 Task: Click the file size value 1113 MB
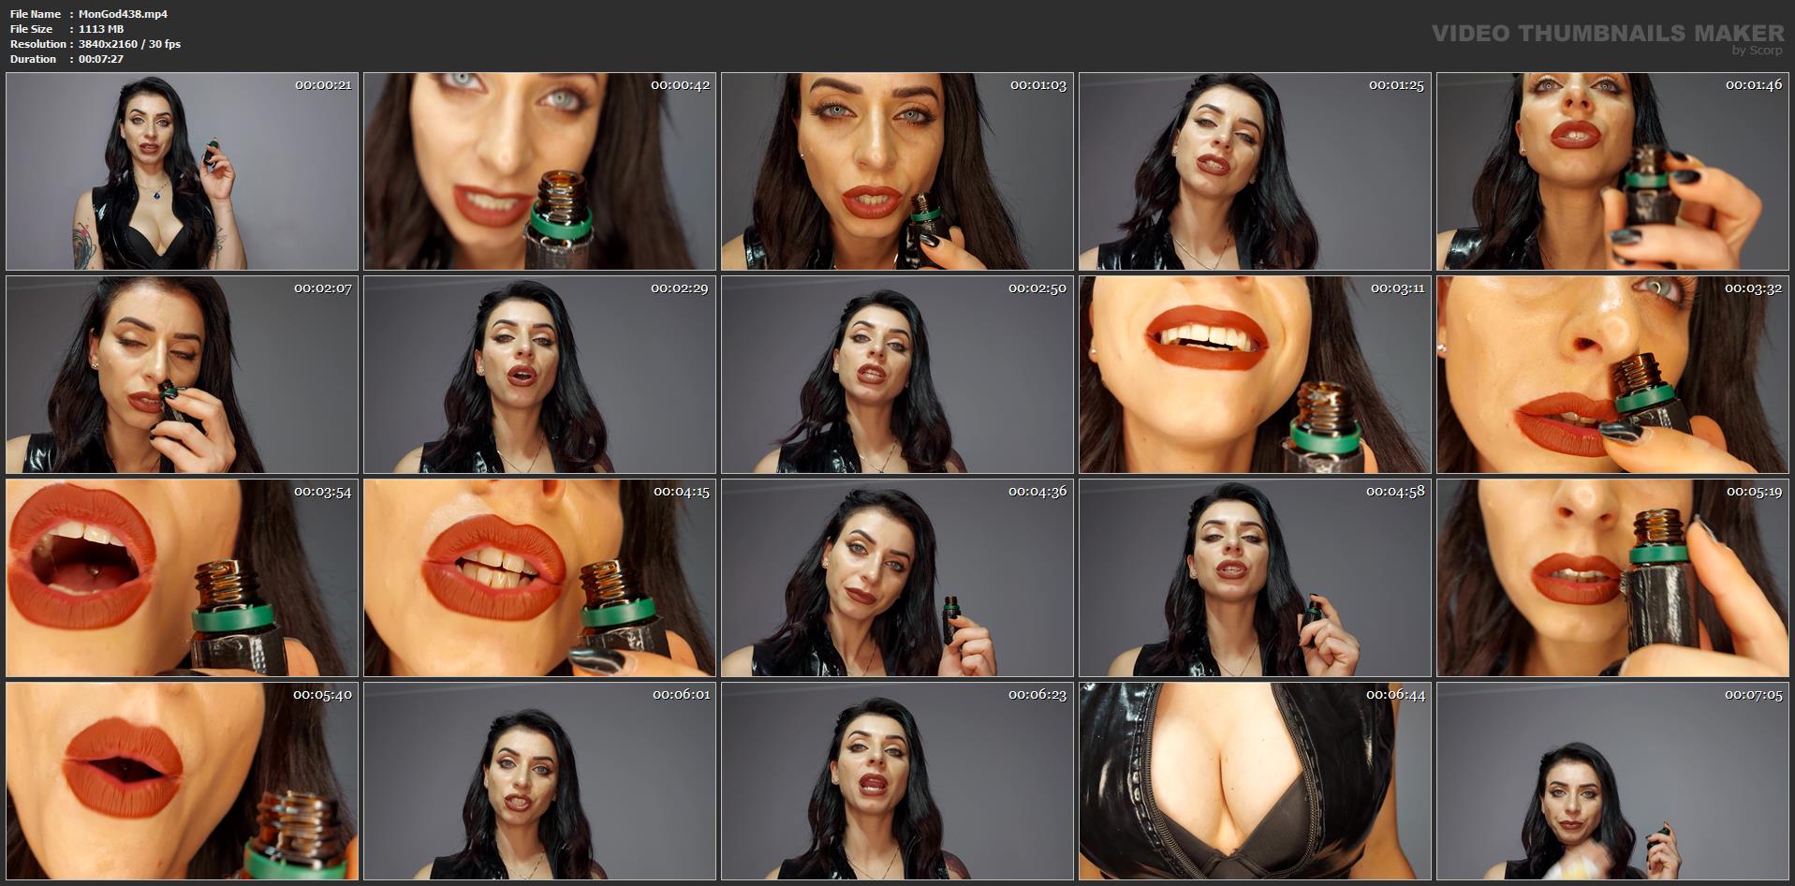coord(101,29)
